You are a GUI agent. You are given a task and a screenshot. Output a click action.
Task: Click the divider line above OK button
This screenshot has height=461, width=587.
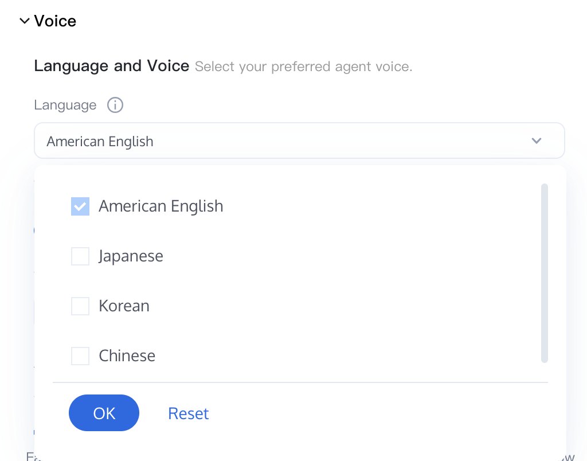click(x=300, y=382)
